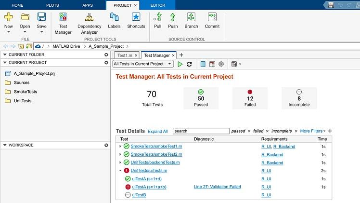
Task: Run tests with the green play button
Action: point(180,64)
